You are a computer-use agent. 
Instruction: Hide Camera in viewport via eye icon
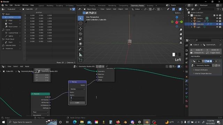click(x=217, y=18)
